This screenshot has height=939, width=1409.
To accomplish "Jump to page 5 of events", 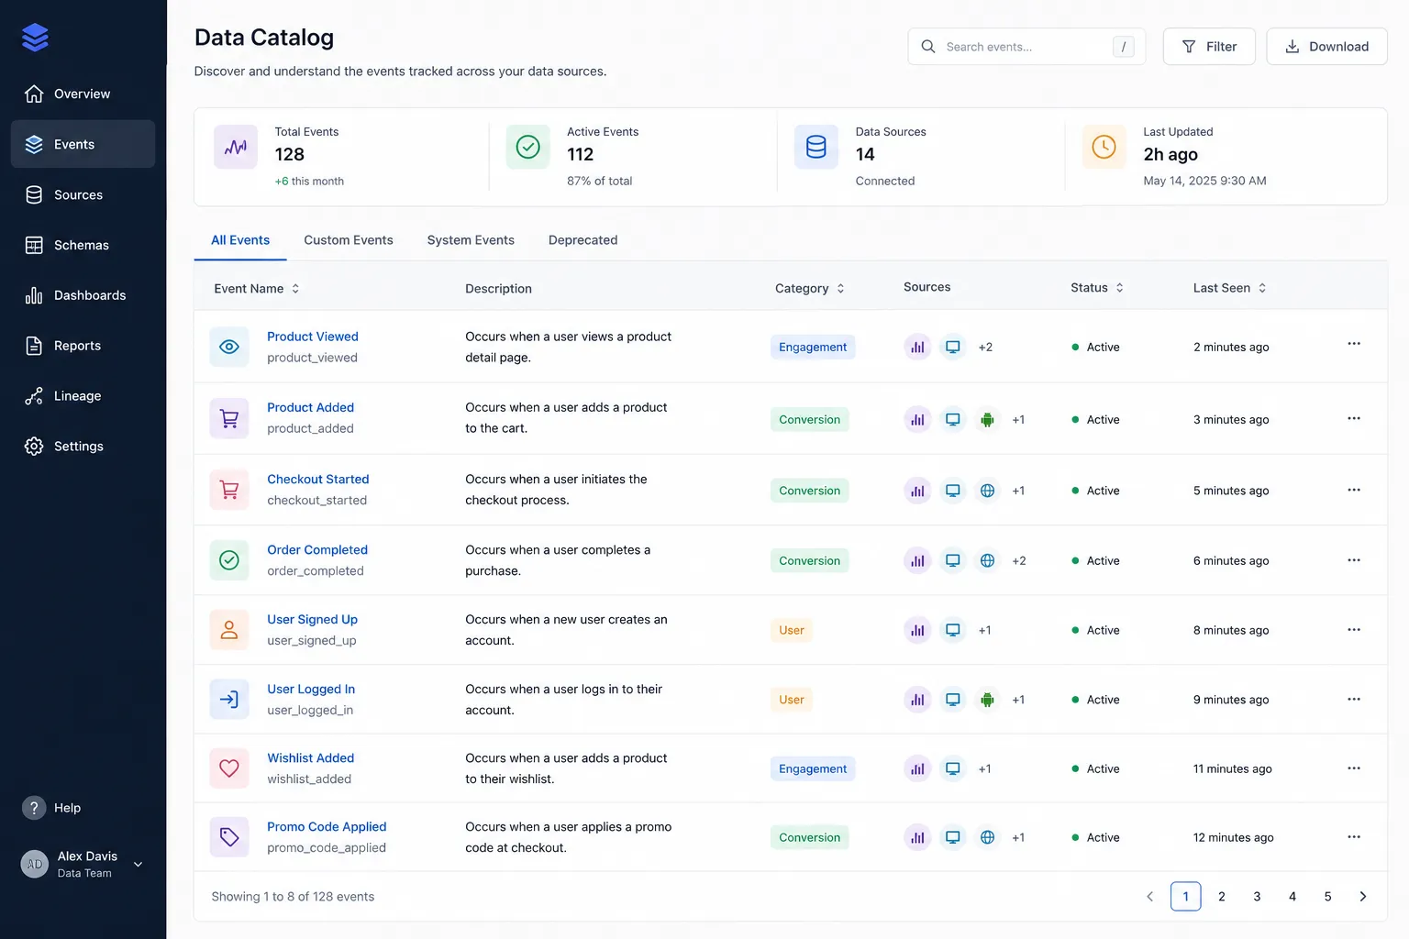I will 1327,897.
